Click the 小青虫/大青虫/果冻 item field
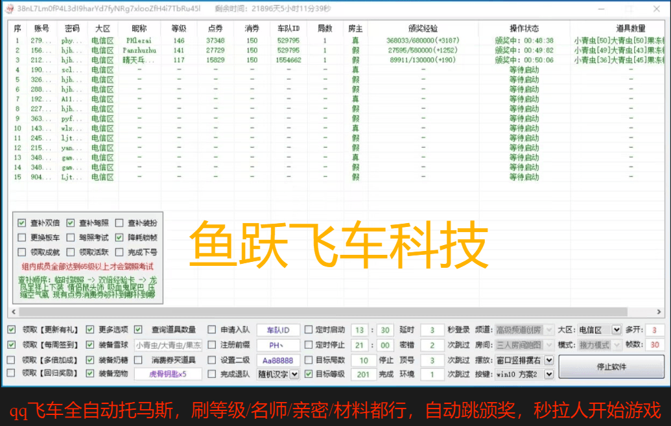This screenshot has width=671, height=426. [168, 345]
